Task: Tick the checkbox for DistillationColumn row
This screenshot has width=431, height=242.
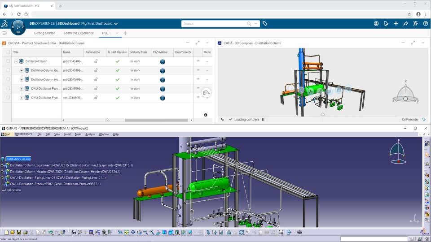Action: click(8, 61)
